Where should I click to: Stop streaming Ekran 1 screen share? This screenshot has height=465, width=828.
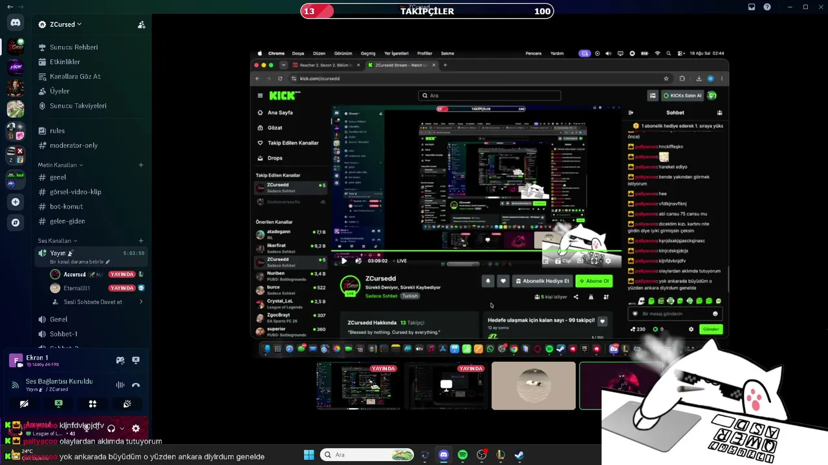tap(136, 360)
